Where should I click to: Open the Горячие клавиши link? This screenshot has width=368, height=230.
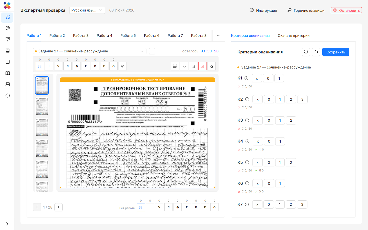306,10
